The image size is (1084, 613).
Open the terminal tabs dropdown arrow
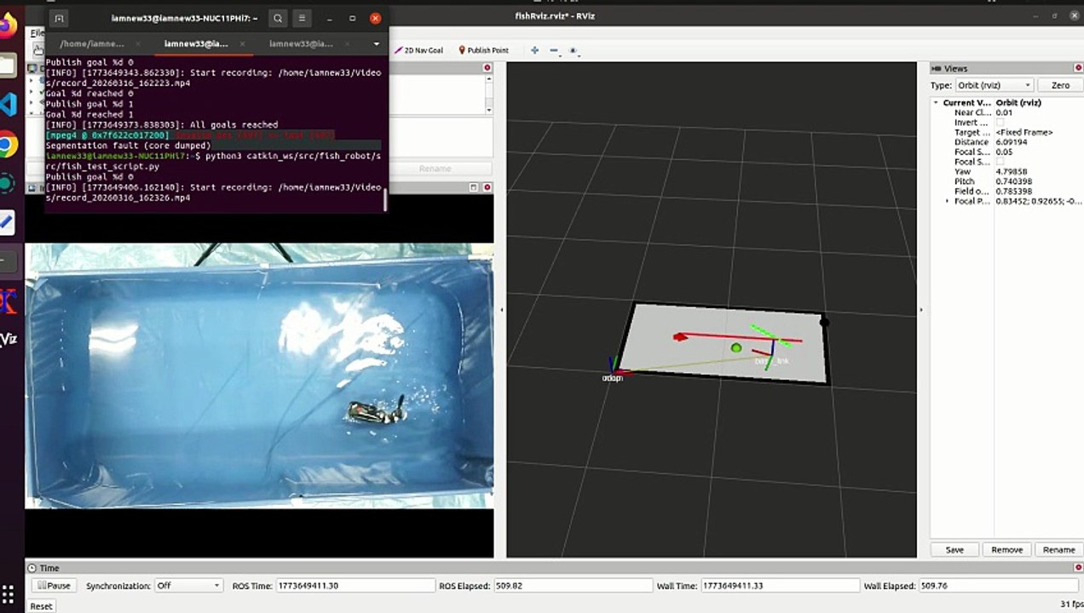376,43
